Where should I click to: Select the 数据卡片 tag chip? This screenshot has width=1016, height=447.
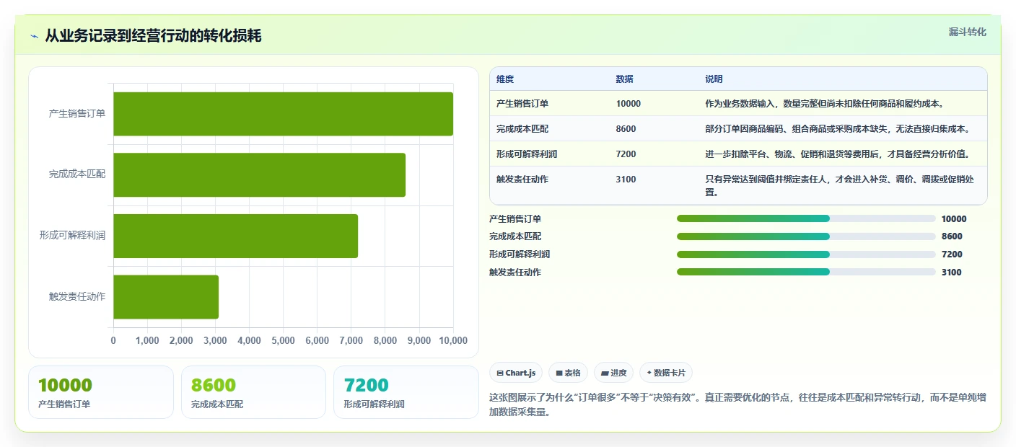(665, 373)
